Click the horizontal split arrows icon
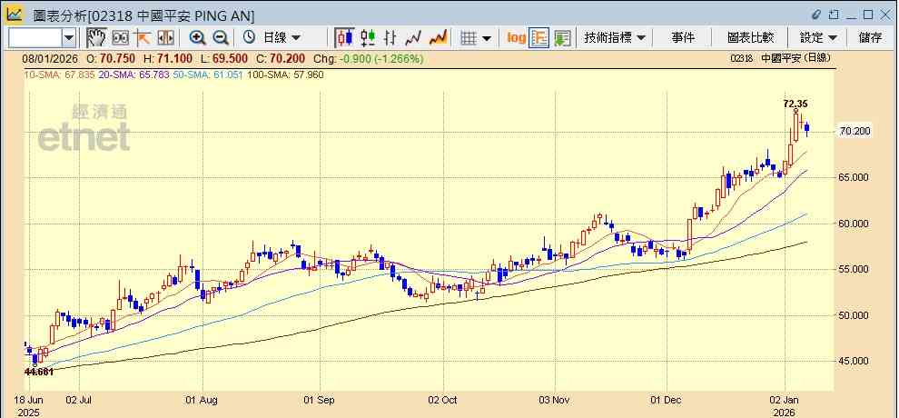The height and width of the screenshot is (418, 899). point(165,38)
